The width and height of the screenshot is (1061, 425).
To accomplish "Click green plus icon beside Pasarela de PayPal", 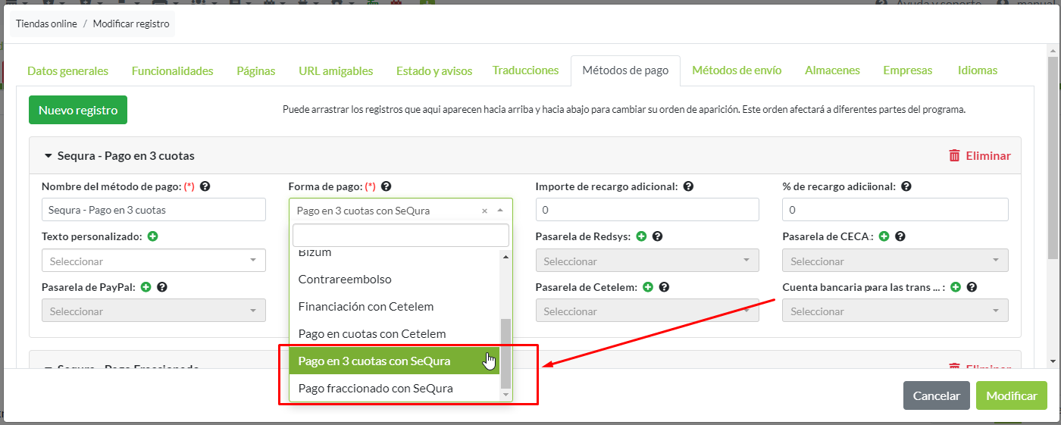I will 146,287.
